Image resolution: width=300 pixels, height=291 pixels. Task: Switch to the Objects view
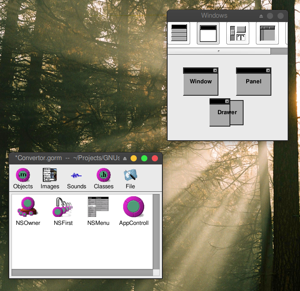coord(23,179)
